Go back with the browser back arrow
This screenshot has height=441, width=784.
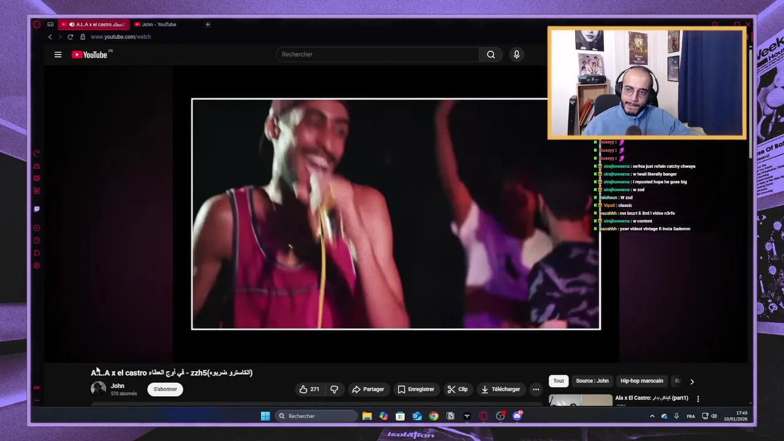pyautogui.click(x=50, y=37)
